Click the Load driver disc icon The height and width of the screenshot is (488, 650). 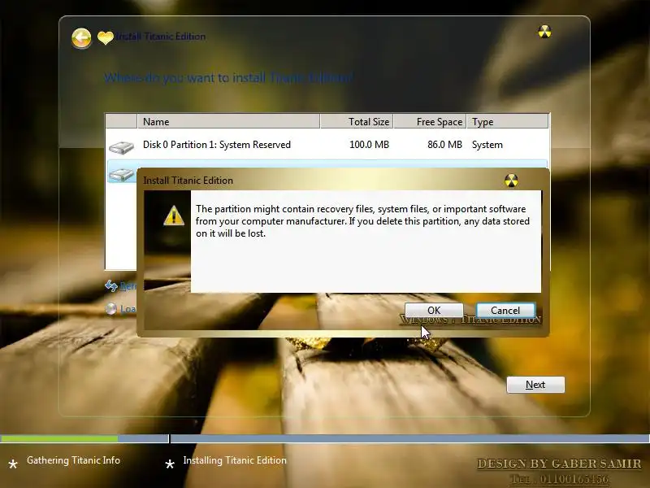(111, 309)
